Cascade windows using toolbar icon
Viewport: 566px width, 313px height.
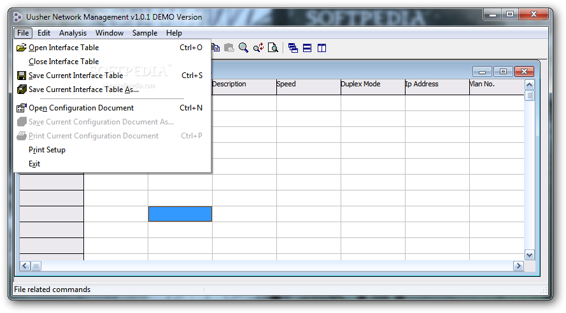pyautogui.click(x=293, y=48)
